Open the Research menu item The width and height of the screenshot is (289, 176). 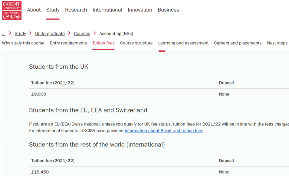point(76,10)
